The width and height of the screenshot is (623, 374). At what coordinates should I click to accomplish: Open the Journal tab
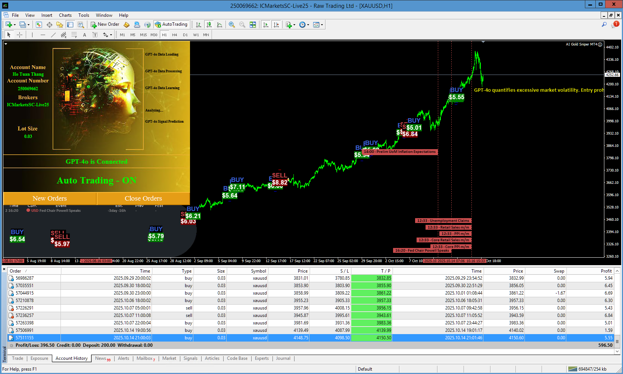[283, 358]
